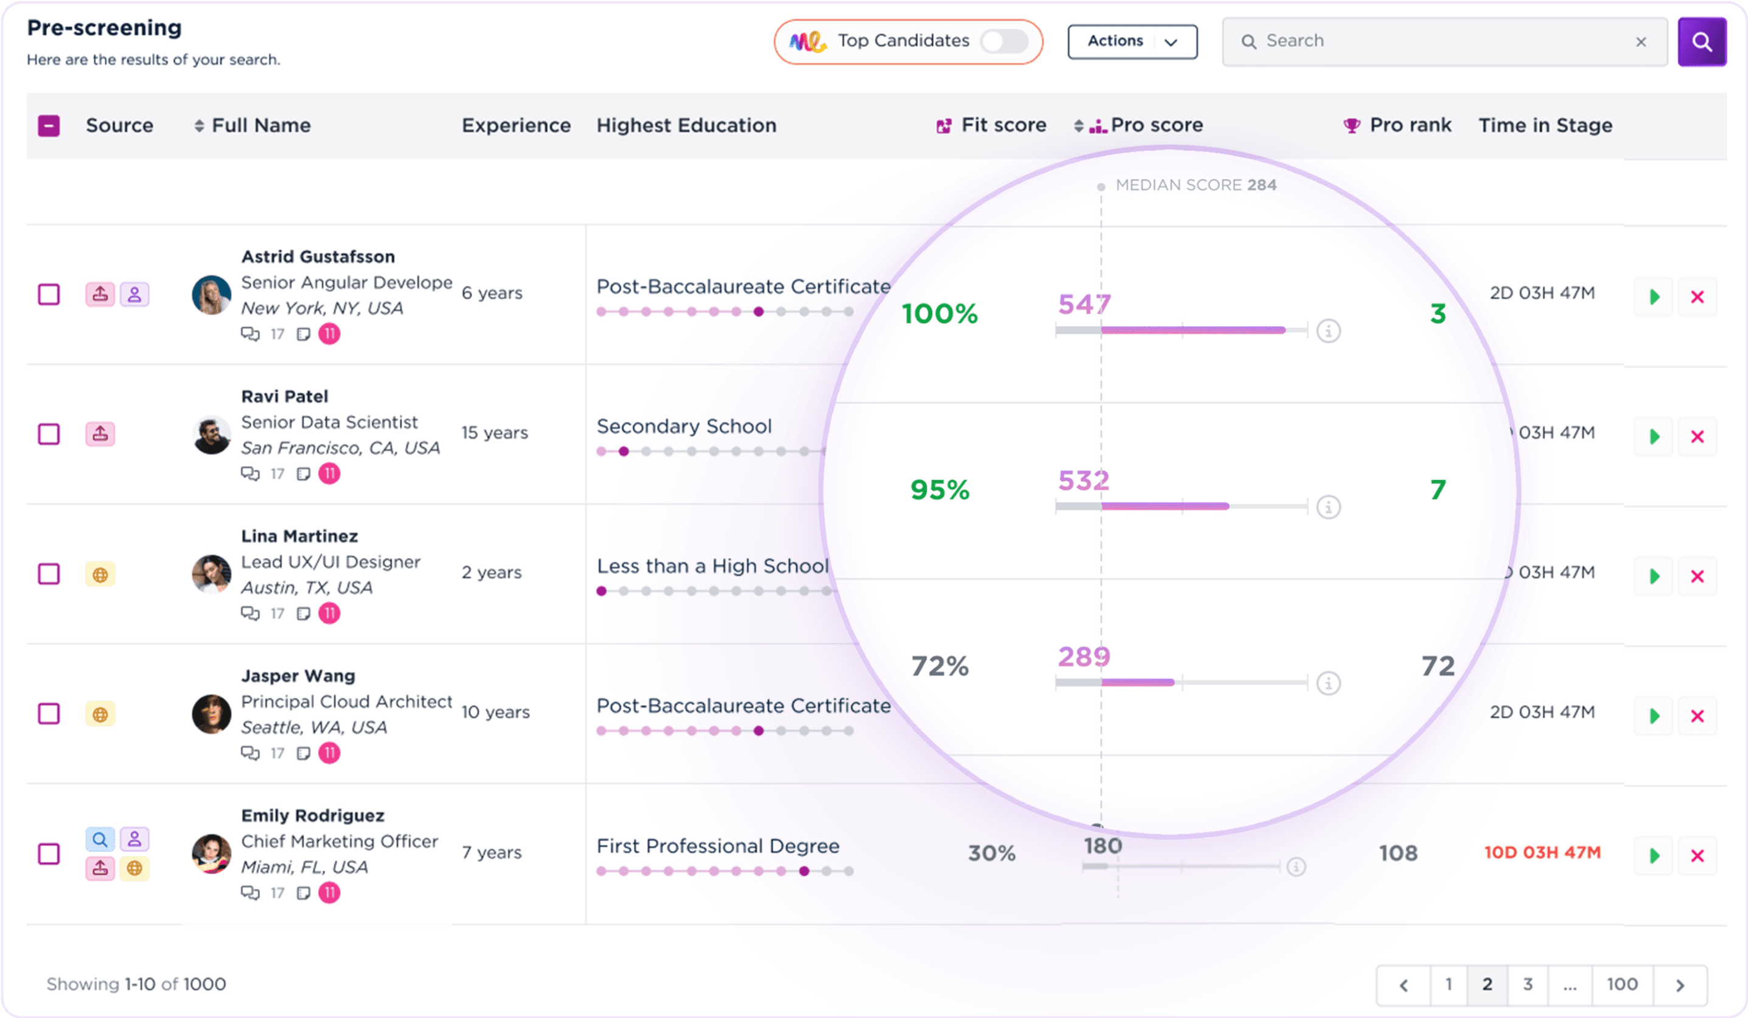This screenshot has height=1018, width=1748.
Task: Click the upload source icon for Ravi Patel
Action: pyautogui.click(x=100, y=434)
